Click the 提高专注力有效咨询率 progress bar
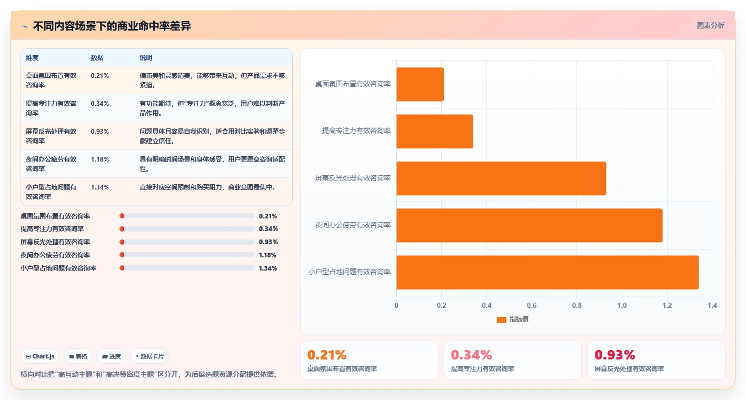This screenshot has height=400, width=746. [x=187, y=229]
